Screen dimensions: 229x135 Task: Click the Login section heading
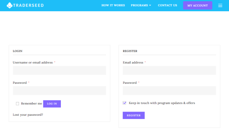click(18, 51)
